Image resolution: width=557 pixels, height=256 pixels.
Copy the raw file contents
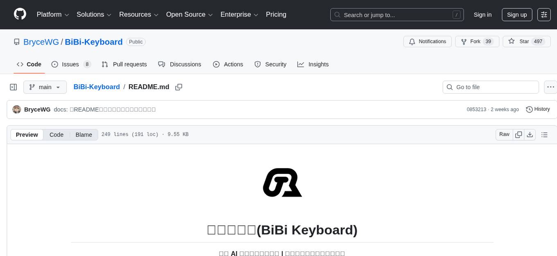coord(519,135)
